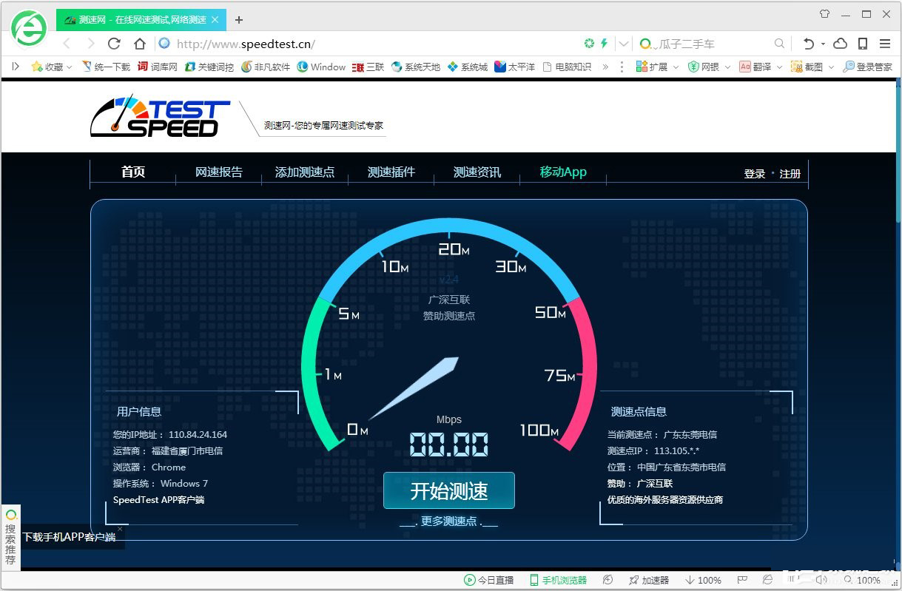Click the TEST SPEED site logo
902x591 pixels.
coord(161,116)
